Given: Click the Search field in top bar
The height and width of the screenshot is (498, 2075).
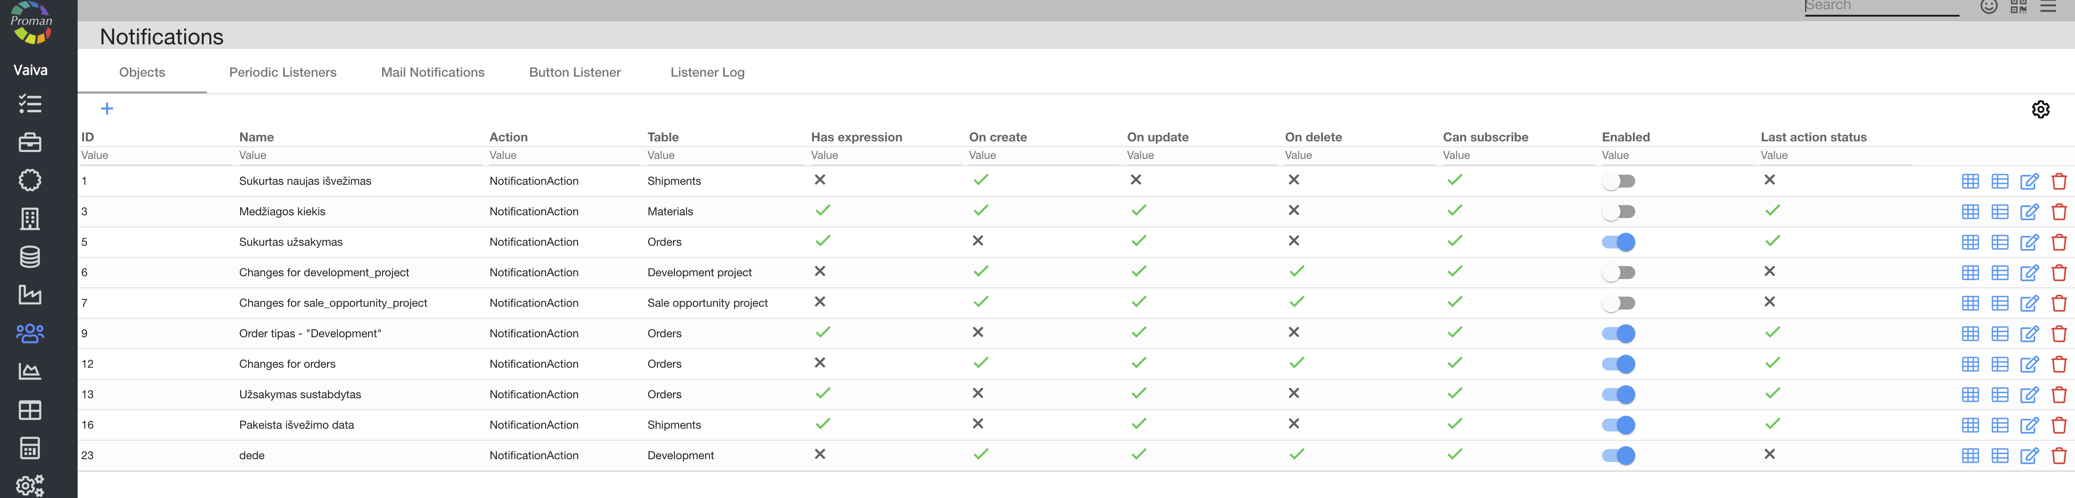Looking at the screenshot, I should (x=1881, y=7).
